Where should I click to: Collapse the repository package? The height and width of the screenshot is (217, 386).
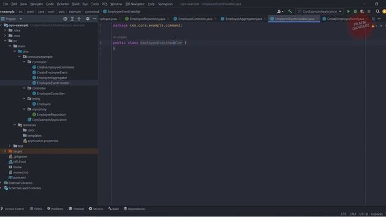(x=24, y=109)
